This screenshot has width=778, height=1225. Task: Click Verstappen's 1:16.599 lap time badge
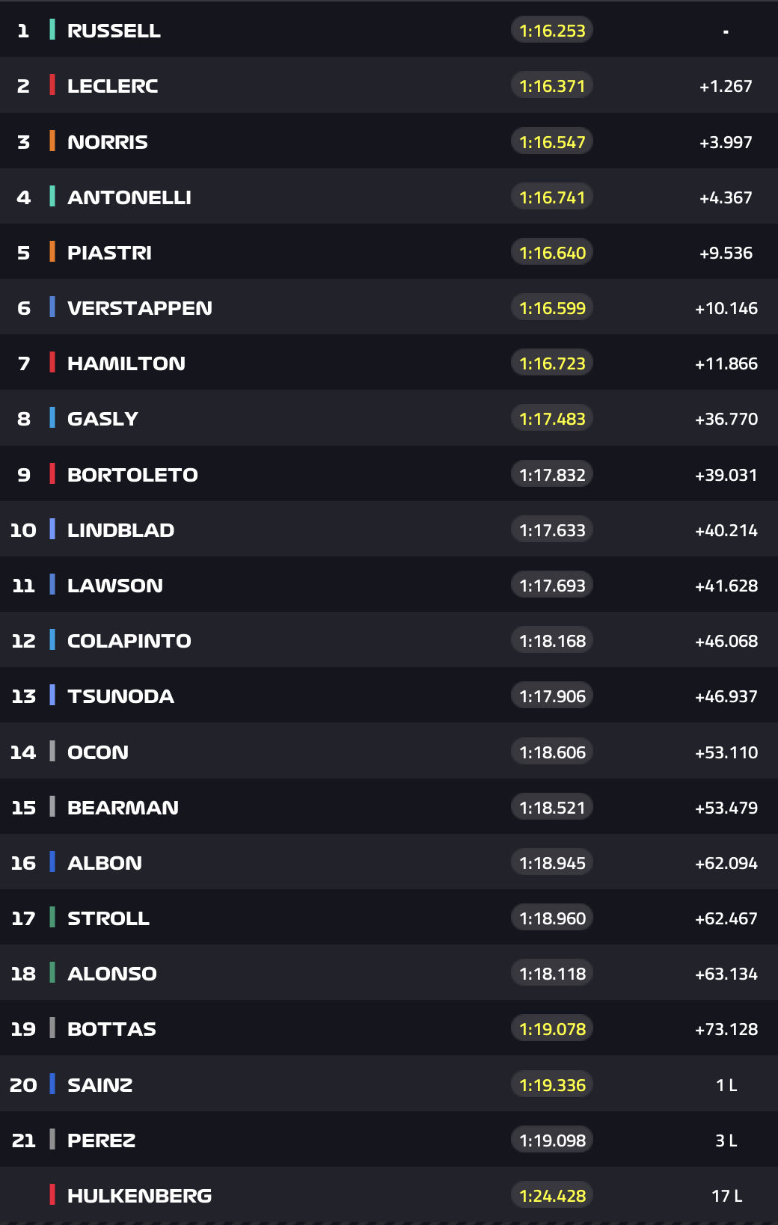[552, 308]
